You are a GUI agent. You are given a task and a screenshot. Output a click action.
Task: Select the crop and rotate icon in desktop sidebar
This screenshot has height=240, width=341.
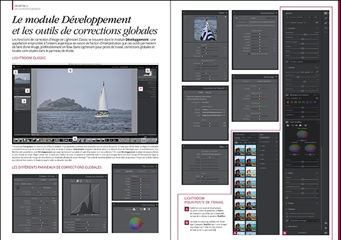pyautogui.click(x=326, y=18)
